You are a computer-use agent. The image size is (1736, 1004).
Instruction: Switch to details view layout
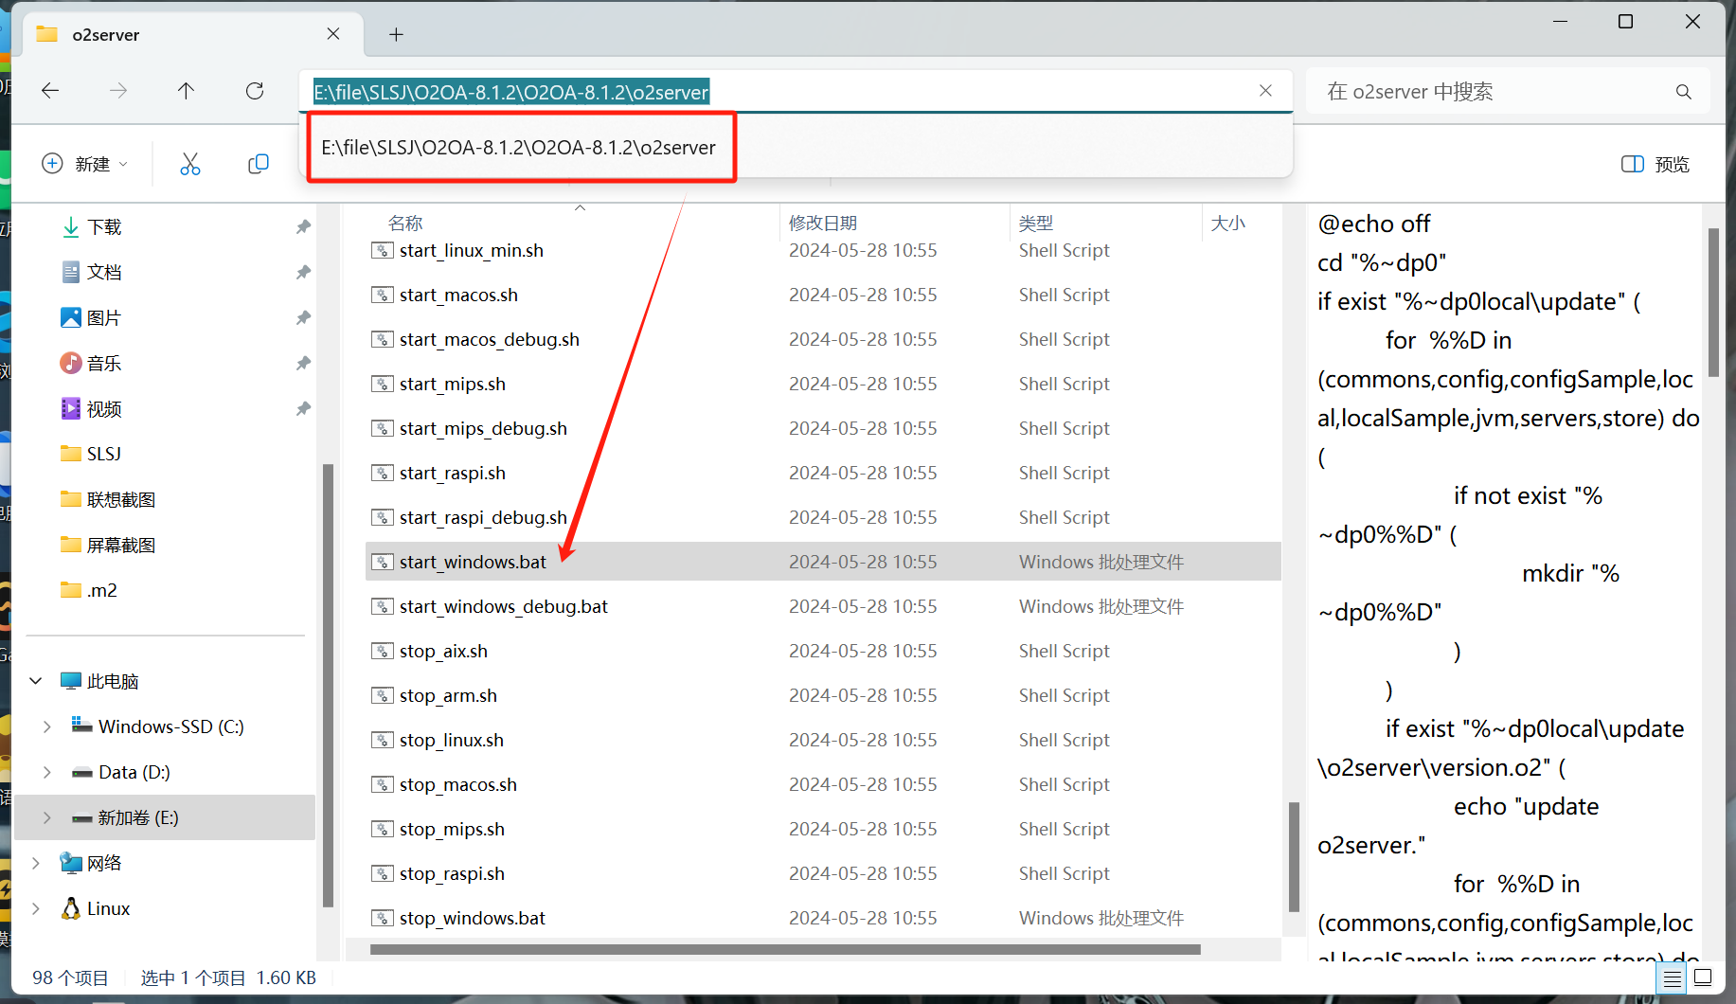click(1673, 978)
